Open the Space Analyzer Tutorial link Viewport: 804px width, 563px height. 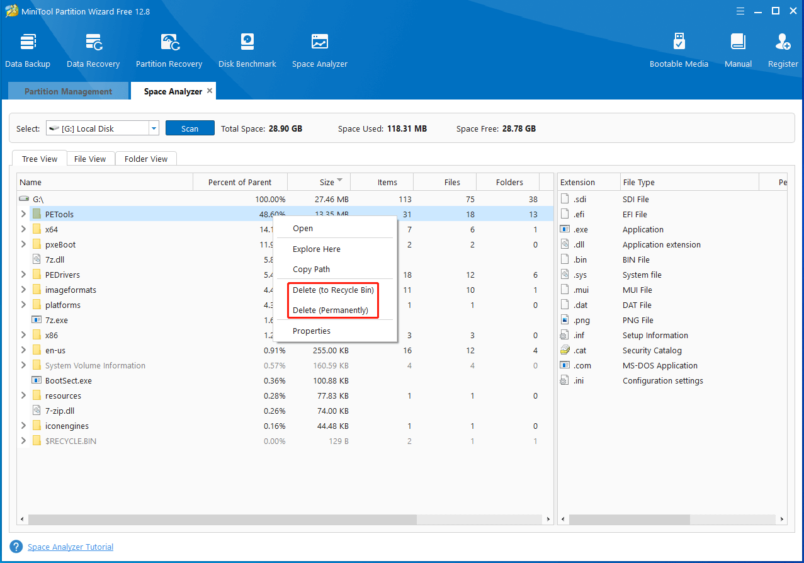(71, 547)
